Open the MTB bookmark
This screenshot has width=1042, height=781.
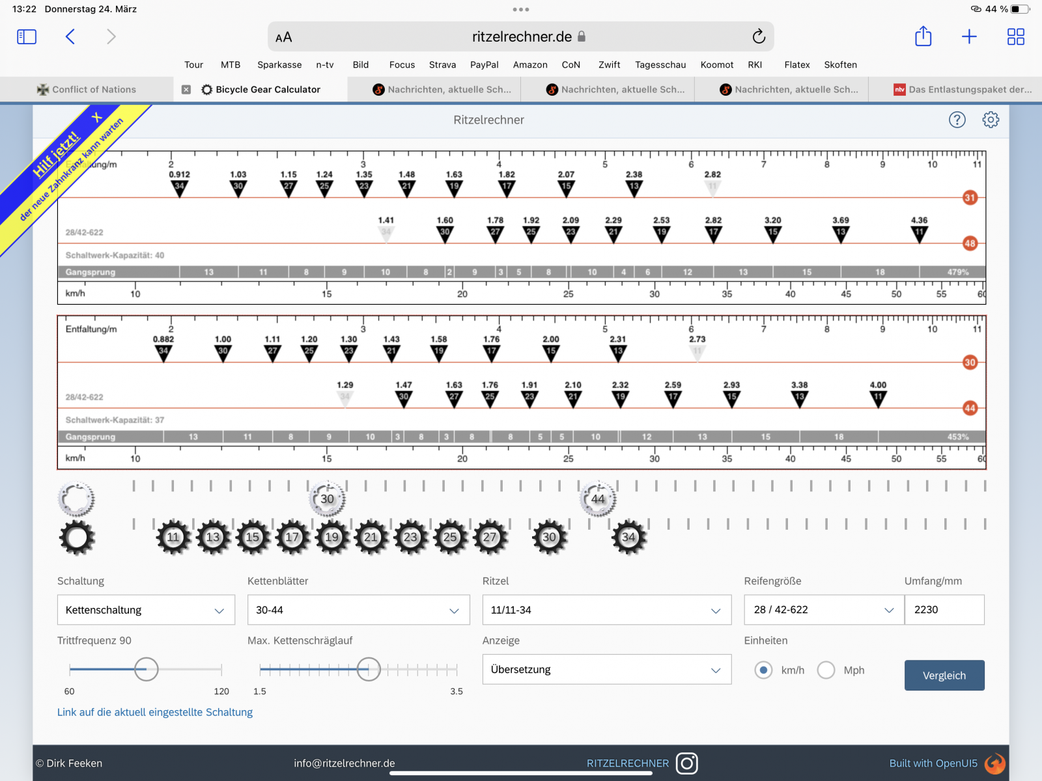(x=231, y=64)
